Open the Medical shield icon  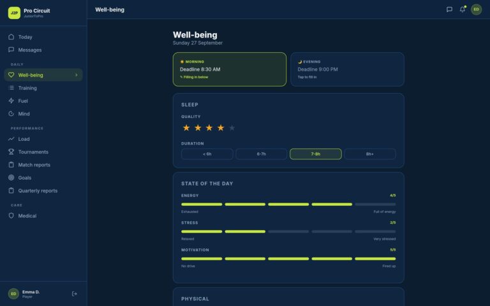11,215
